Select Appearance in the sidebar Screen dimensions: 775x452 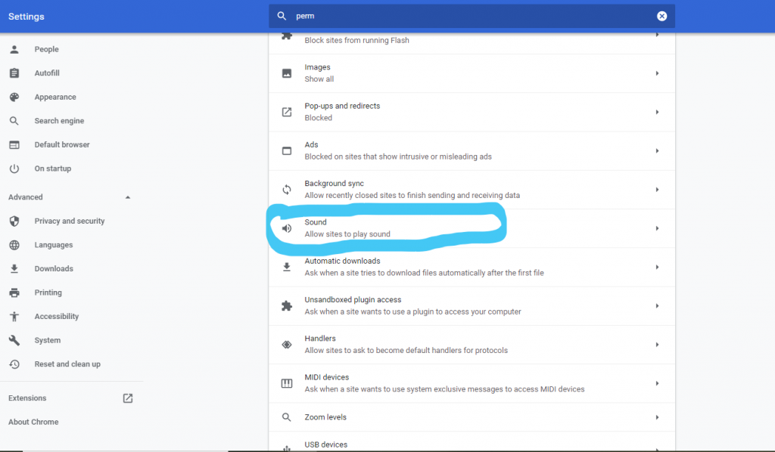[x=55, y=98]
